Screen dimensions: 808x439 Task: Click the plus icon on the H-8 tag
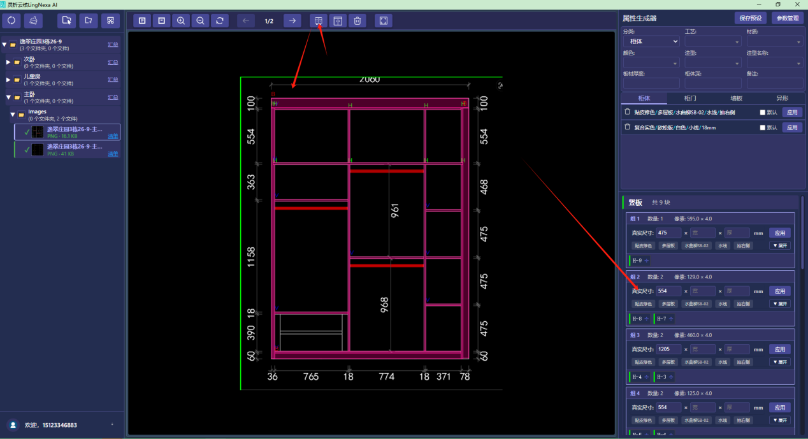[x=647, y=319]
